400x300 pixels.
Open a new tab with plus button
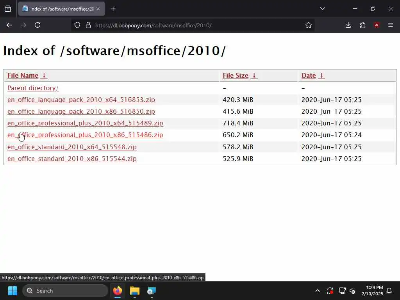(x=113, y=9)
